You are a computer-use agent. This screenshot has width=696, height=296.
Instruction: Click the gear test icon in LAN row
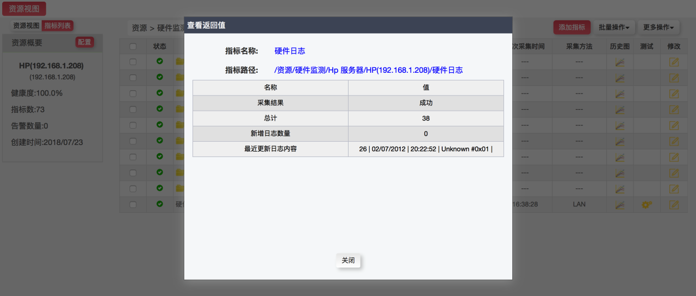(x=647, y=205)
